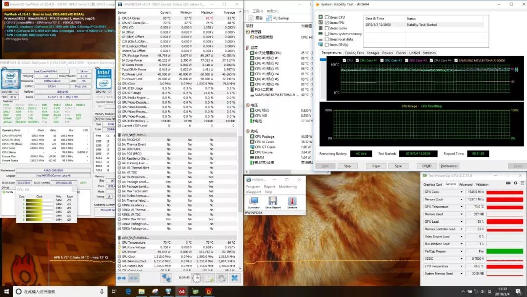Image resolution: width=527 pixels, height=297 pixels.
Task: Open the GPU-Z hamburger menu icon
Action: [521, 183]
